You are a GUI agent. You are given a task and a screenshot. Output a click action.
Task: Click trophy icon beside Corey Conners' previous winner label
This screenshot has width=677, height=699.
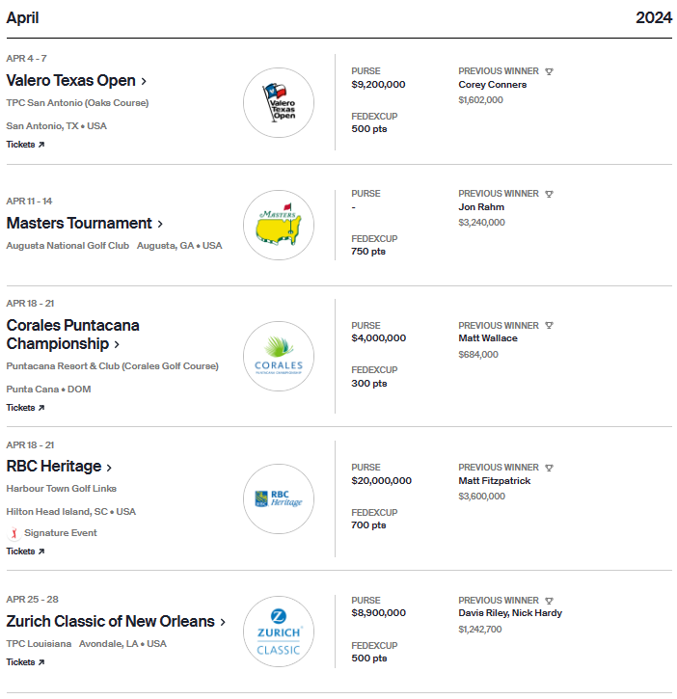pyautogui.click(x=549, y=71)
